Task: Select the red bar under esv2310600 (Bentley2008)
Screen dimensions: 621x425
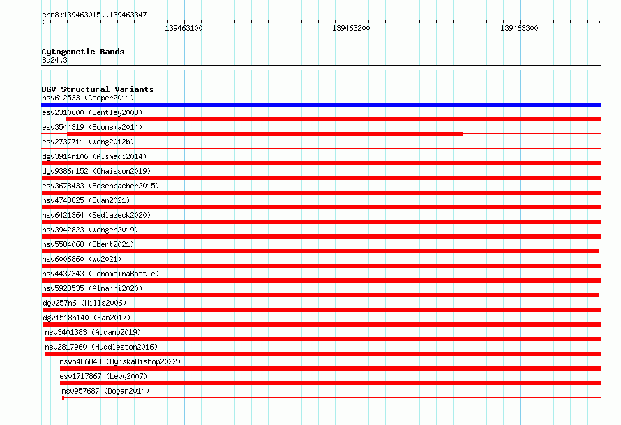Action: 334,119
